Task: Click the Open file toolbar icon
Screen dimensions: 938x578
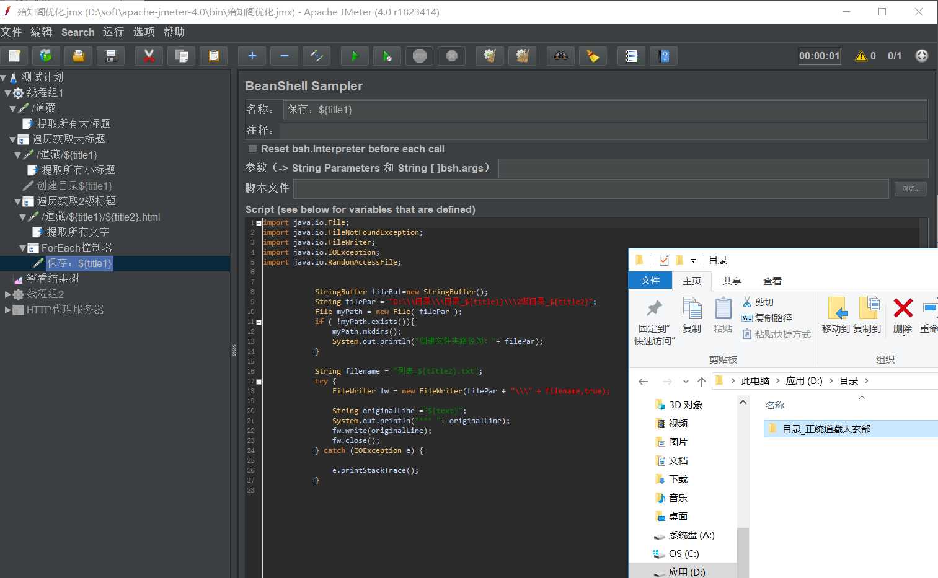Action: click(x=79, y=56)
